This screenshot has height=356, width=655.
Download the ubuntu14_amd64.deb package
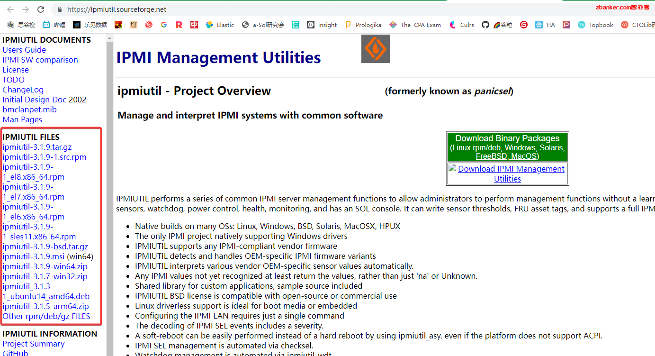46,292
